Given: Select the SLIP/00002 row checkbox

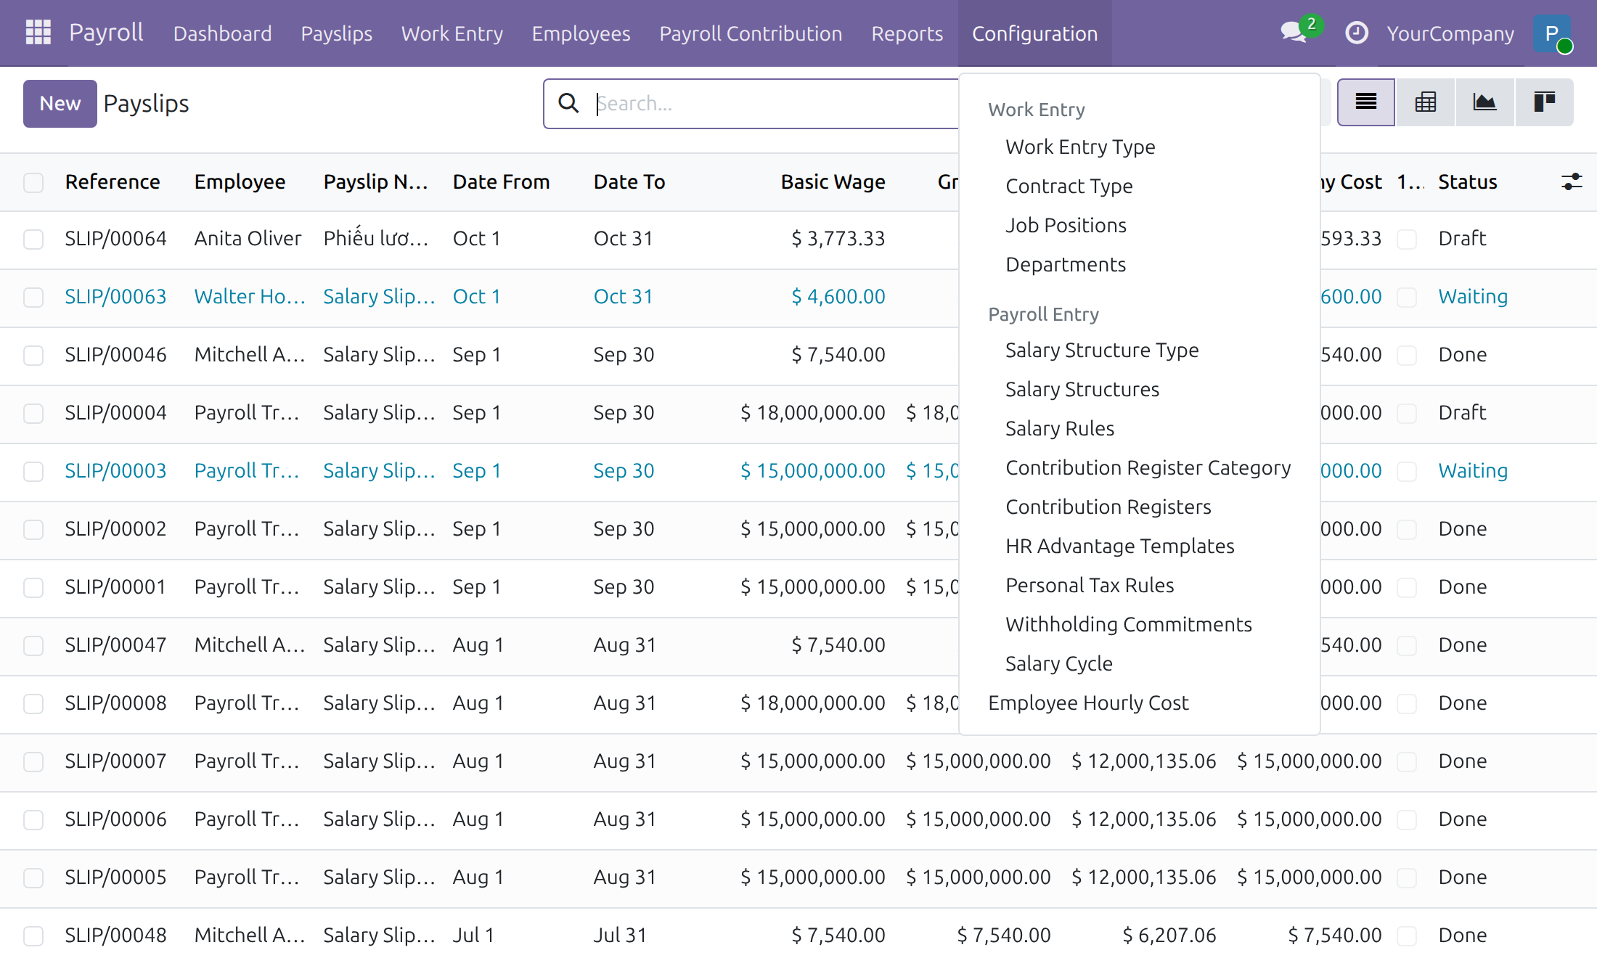Looking at the screenshot, I should (33, 529).
